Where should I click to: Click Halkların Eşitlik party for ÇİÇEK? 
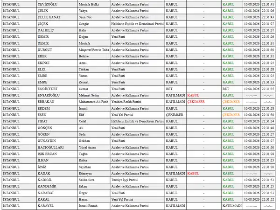tap(137, 24)
